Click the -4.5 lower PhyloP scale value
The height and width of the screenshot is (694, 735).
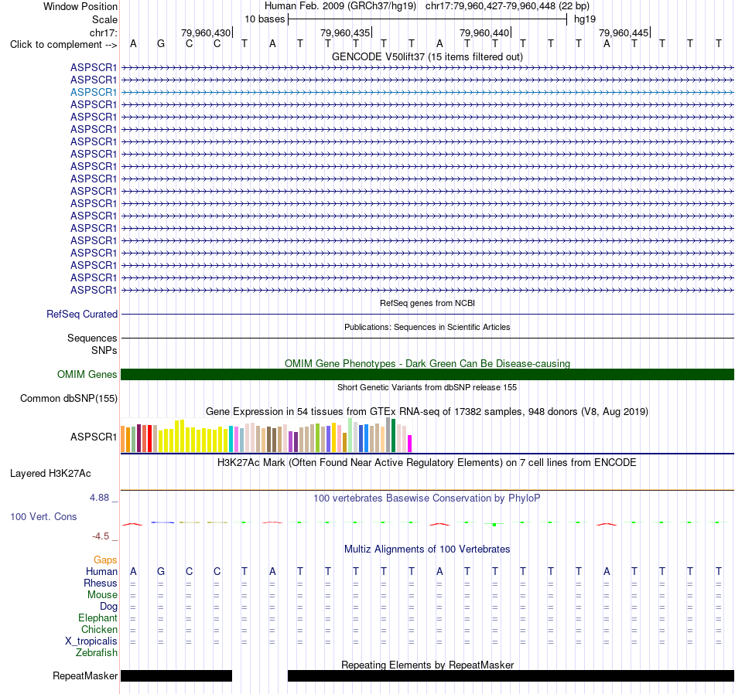[101, 536]
